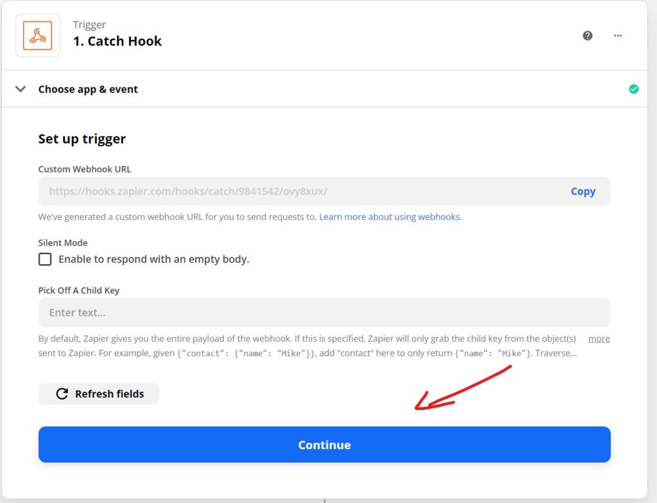Click the 1. Catch Hook step title
This screenshot has width=657, height=503.
pyautogui.click(x=117, y=41)
